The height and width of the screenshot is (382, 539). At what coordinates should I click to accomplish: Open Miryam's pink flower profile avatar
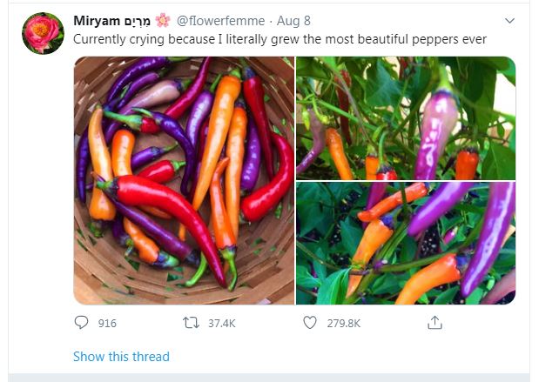tap(43, 33)
